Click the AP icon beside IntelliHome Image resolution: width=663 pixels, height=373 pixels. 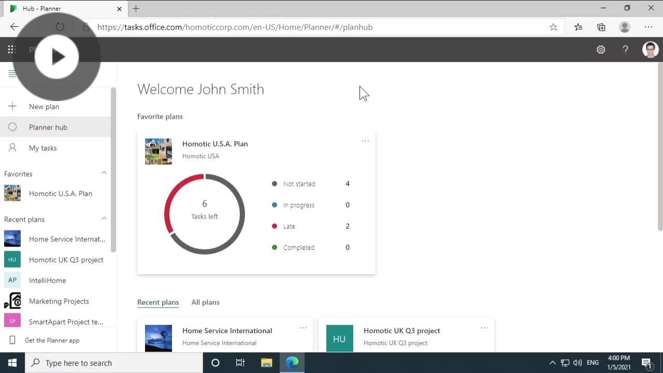click(x=12, y=280)
